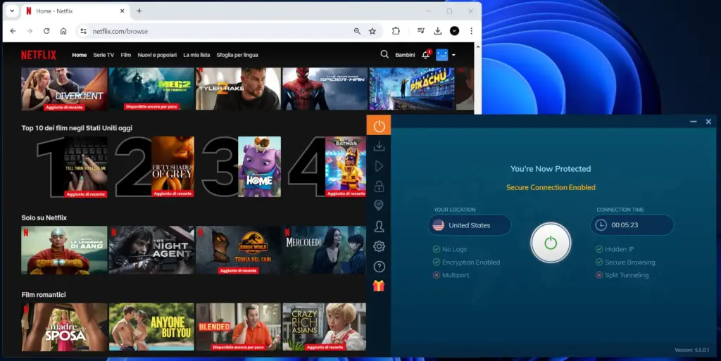Open Sfoglia per lingua menu item

(237, 55)
